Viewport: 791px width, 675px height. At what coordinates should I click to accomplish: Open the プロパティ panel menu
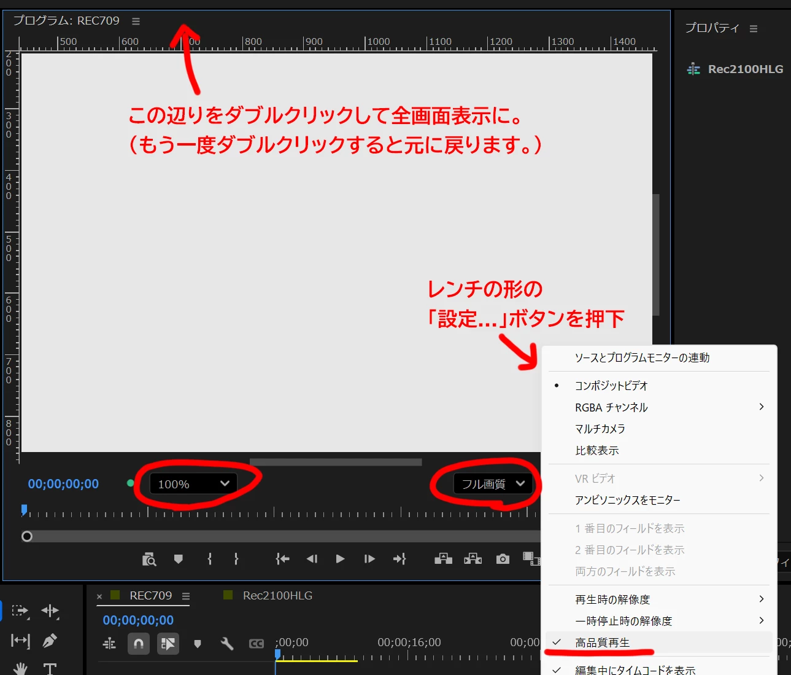[x=754, y=28]
